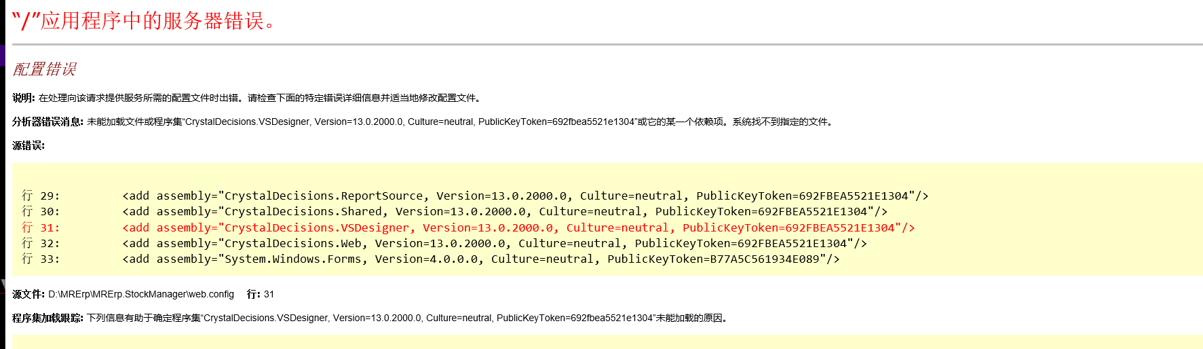Click line 29 CrystalDecisions.ReportSource entry
1203x349 pixels.
click(x=475, y=196)
